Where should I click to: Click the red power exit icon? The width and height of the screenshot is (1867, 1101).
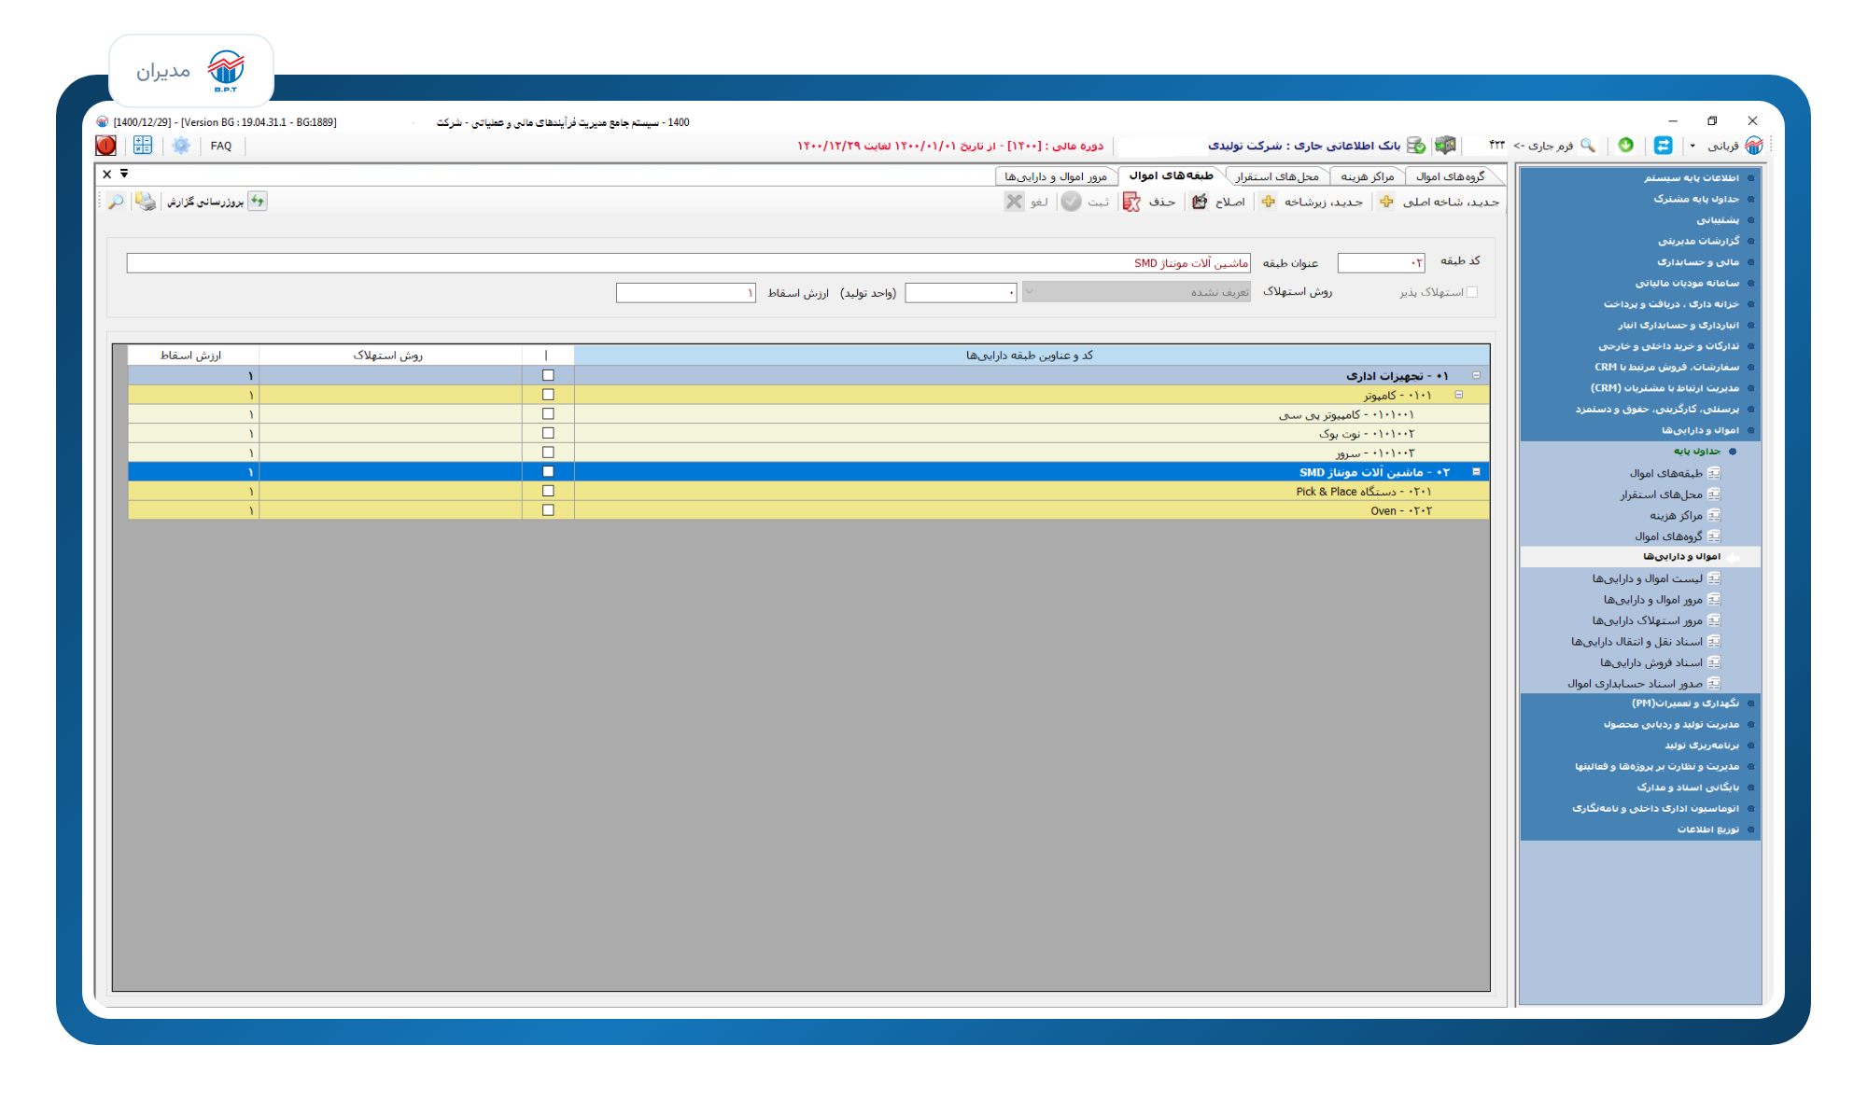(106, 146)
